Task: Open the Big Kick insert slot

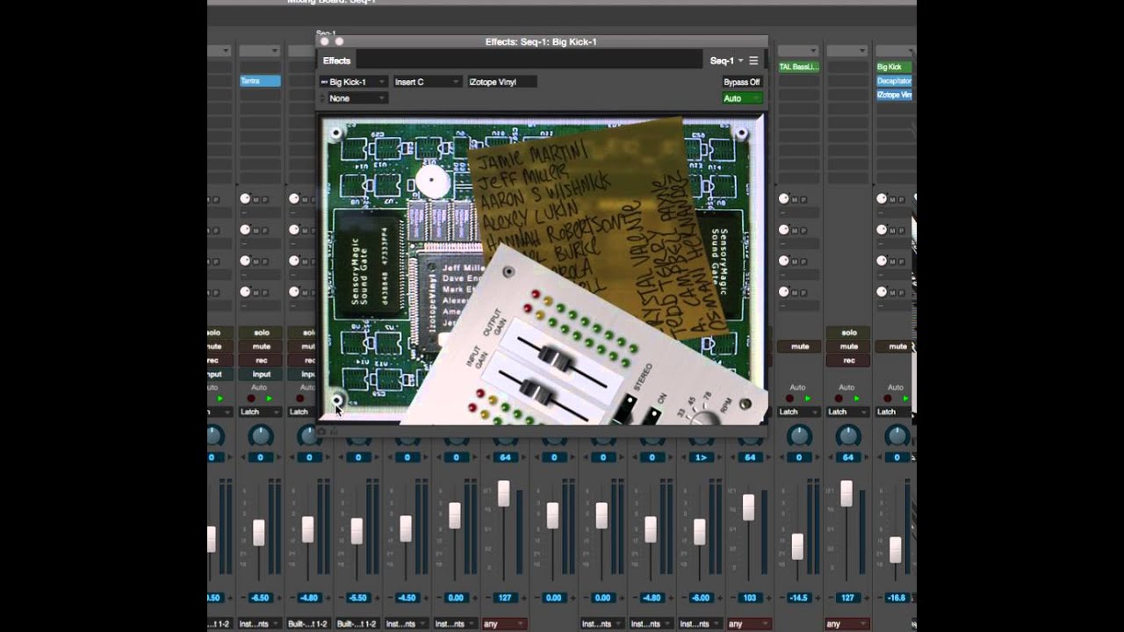Action: [x=894, y=67]
